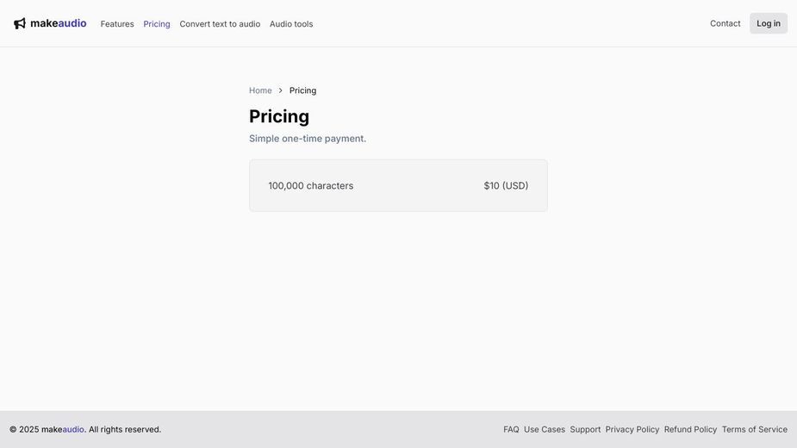
Task: View the Privacy Policy footer link
Action: 632,429
